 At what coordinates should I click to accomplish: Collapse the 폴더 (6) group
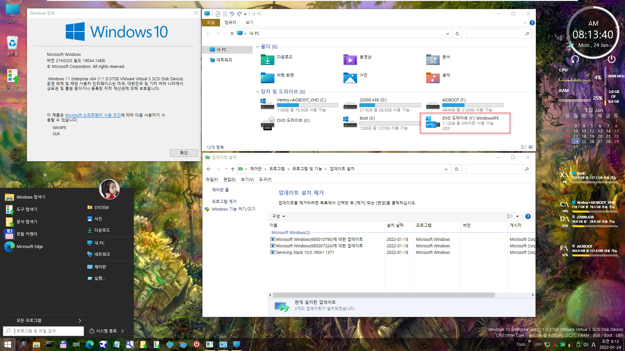257,46
